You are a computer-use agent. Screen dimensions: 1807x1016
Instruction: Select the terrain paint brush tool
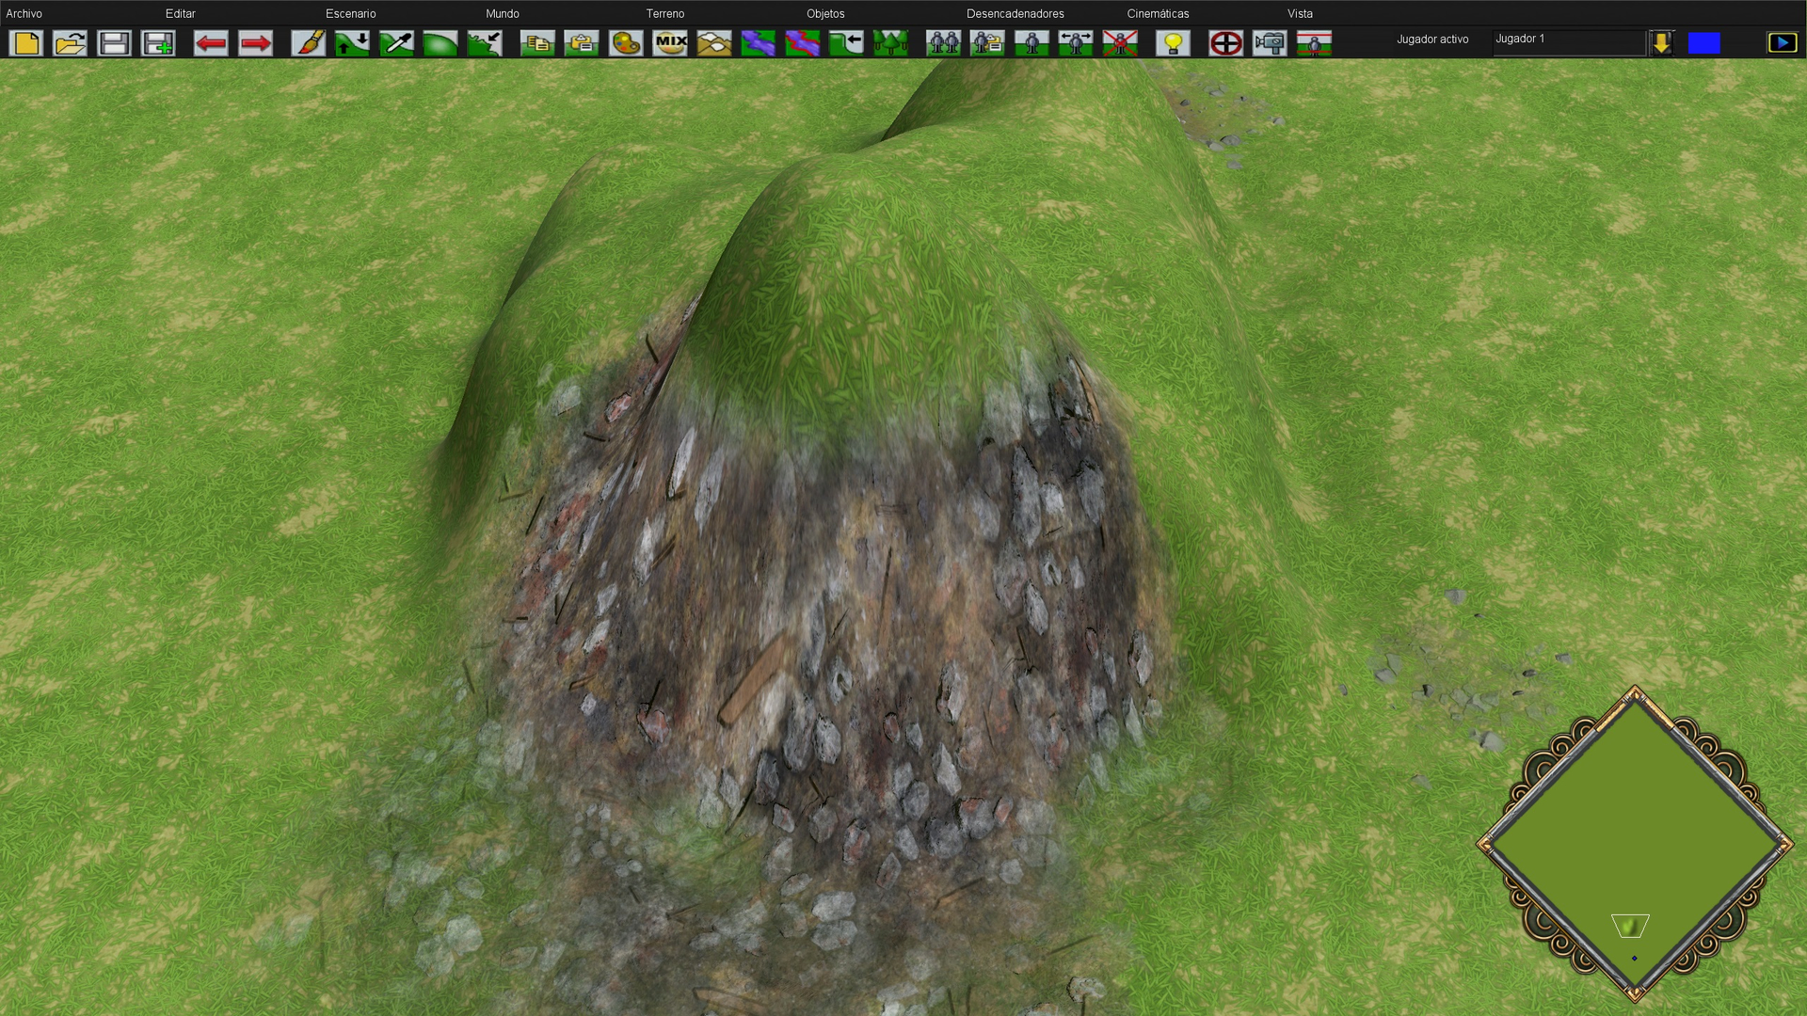coord(308,43)
